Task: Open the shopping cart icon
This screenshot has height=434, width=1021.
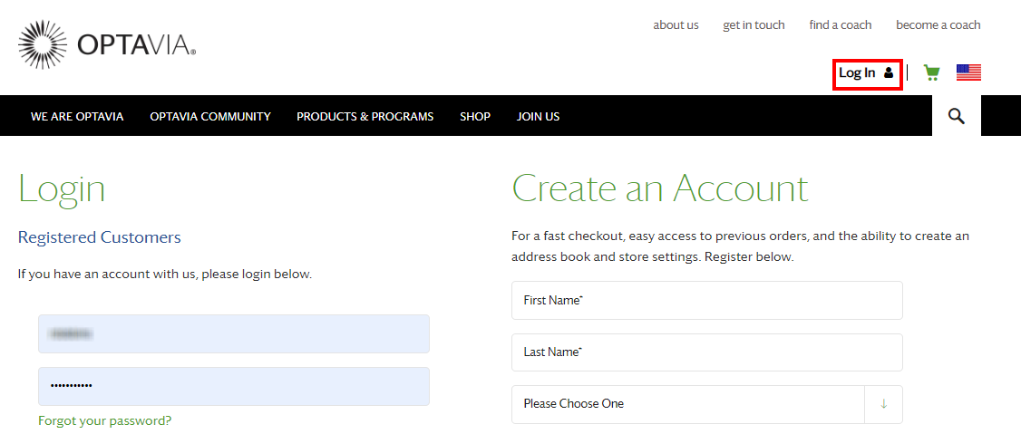Action: click(x=932, y=72)
